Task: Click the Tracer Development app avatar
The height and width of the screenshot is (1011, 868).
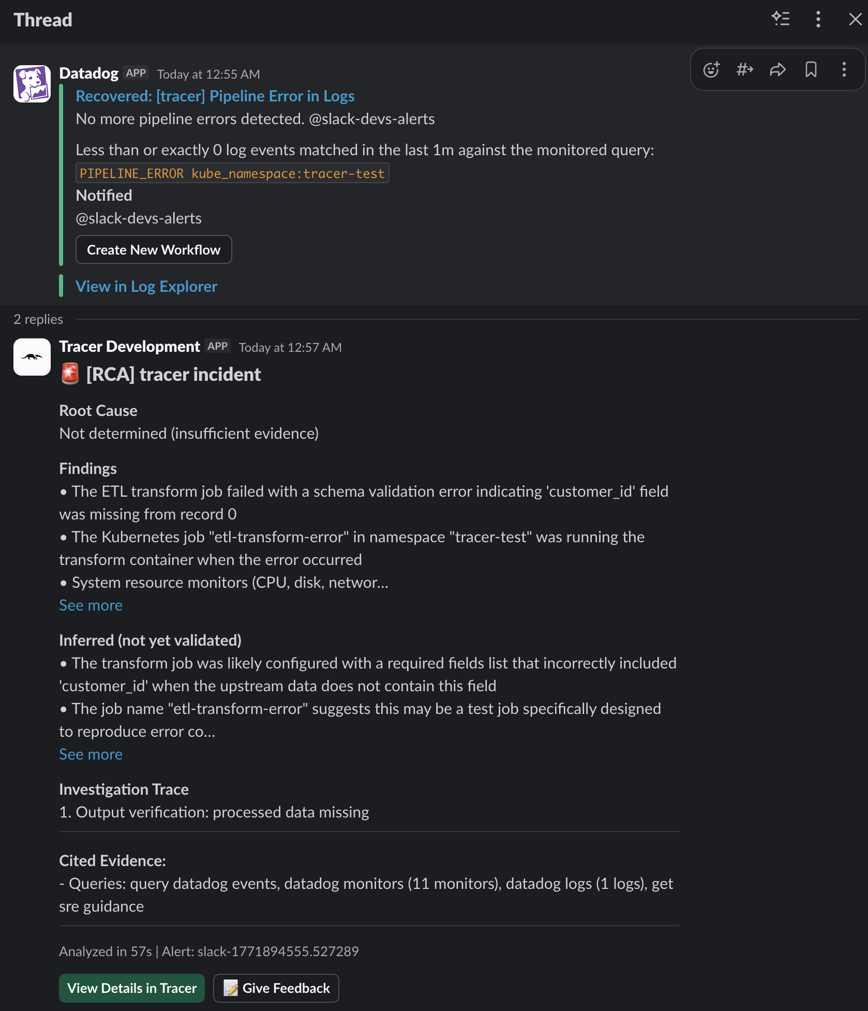Action: click(32, 357)
